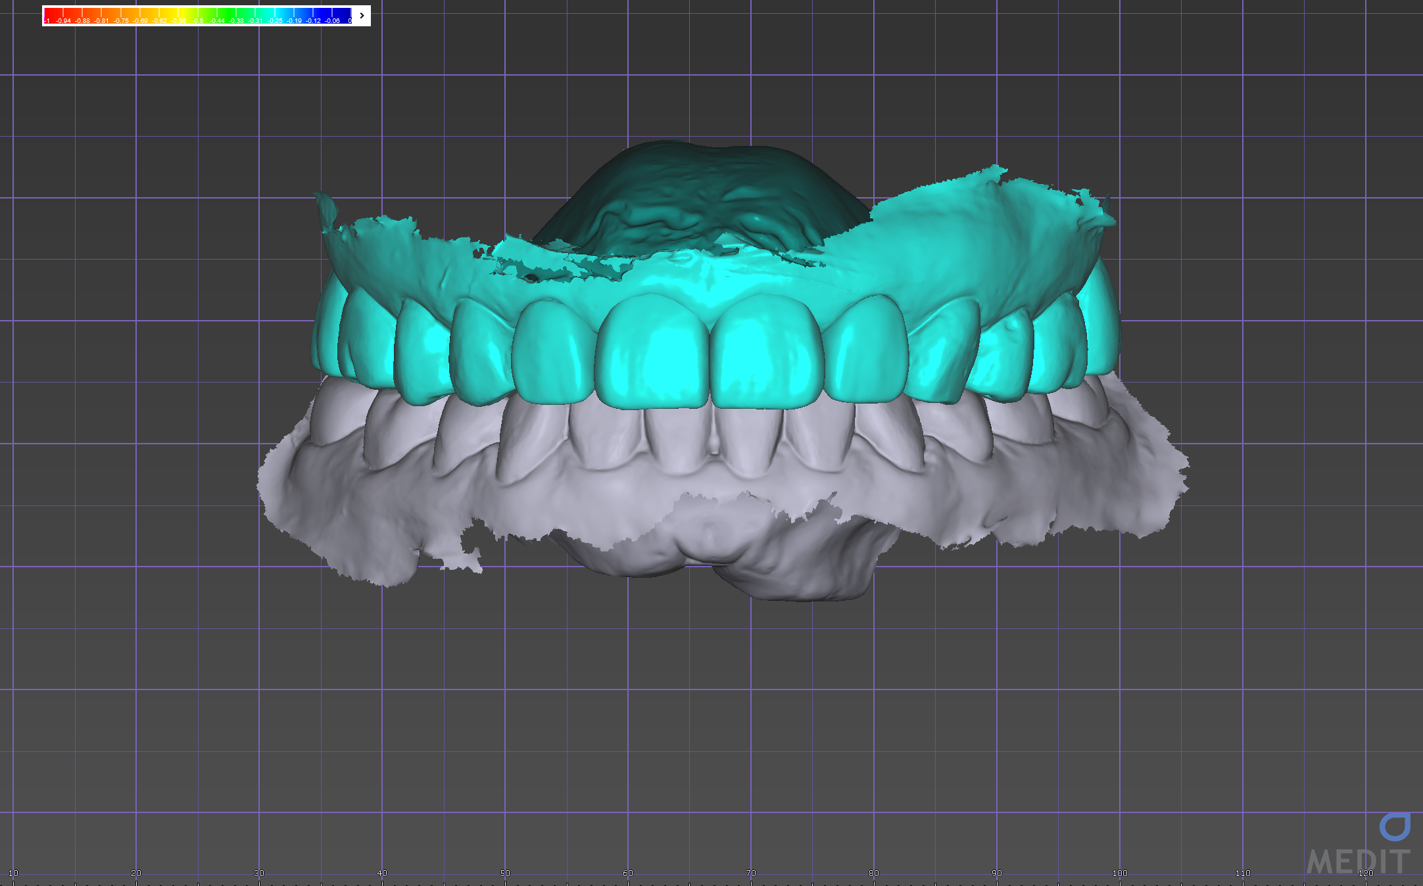Click the 30 mark on bottom ruler
The width and height of the screenshot is (1423, 886).
click(259, 873)
